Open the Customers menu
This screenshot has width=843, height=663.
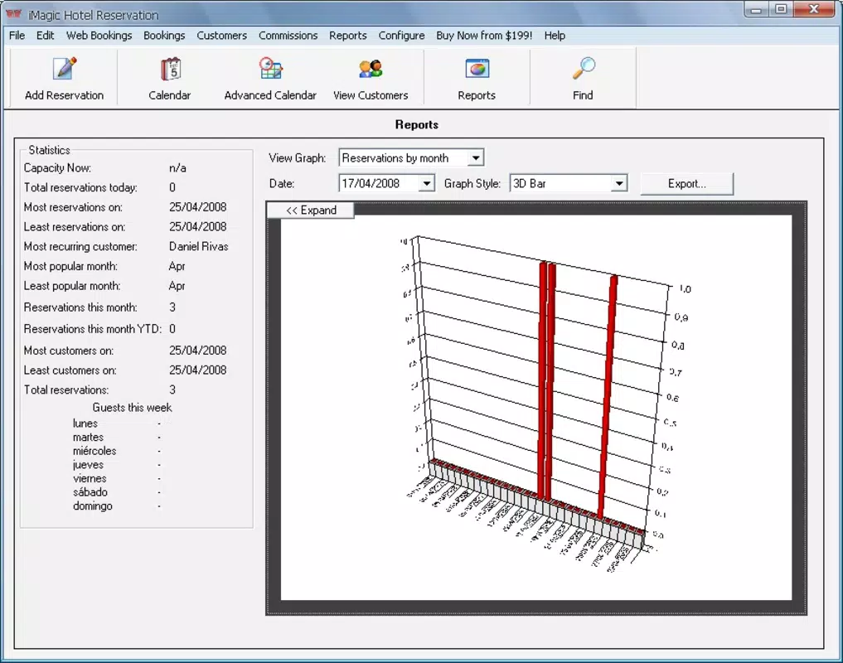(221, 36)
